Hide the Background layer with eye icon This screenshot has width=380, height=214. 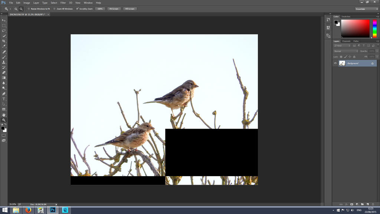click(x=335, y=63)
